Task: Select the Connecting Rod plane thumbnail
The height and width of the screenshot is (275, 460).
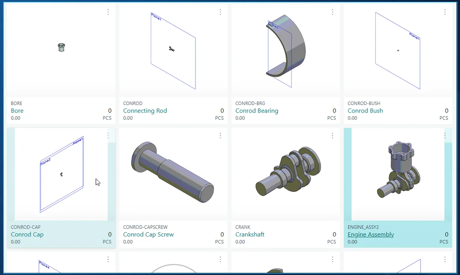Action: click(173, 50)
